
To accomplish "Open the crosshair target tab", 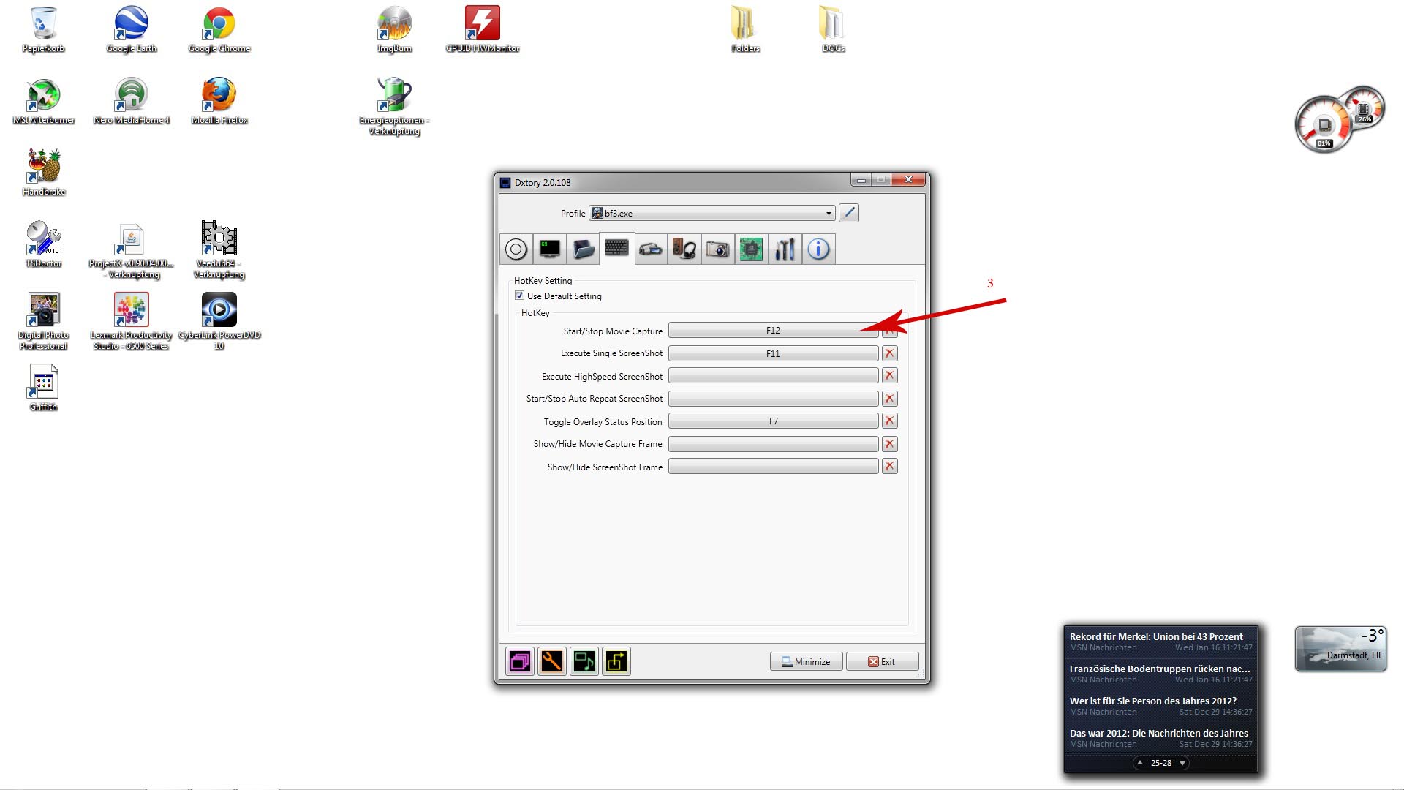I will [x=516, y=249].
